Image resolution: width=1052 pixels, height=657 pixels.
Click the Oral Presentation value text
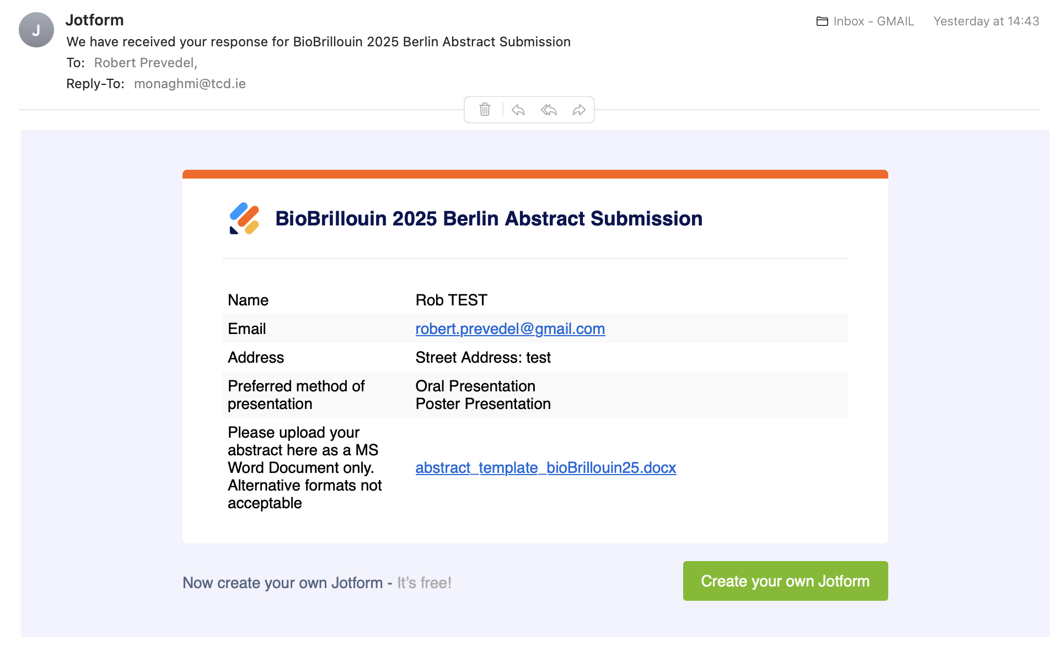(x=475, y=386)
